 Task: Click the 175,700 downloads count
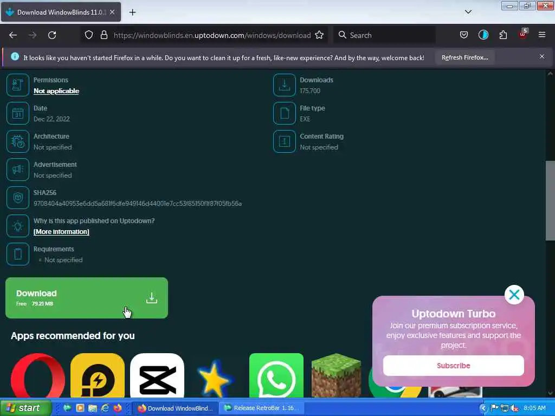(x=310, y=91)
